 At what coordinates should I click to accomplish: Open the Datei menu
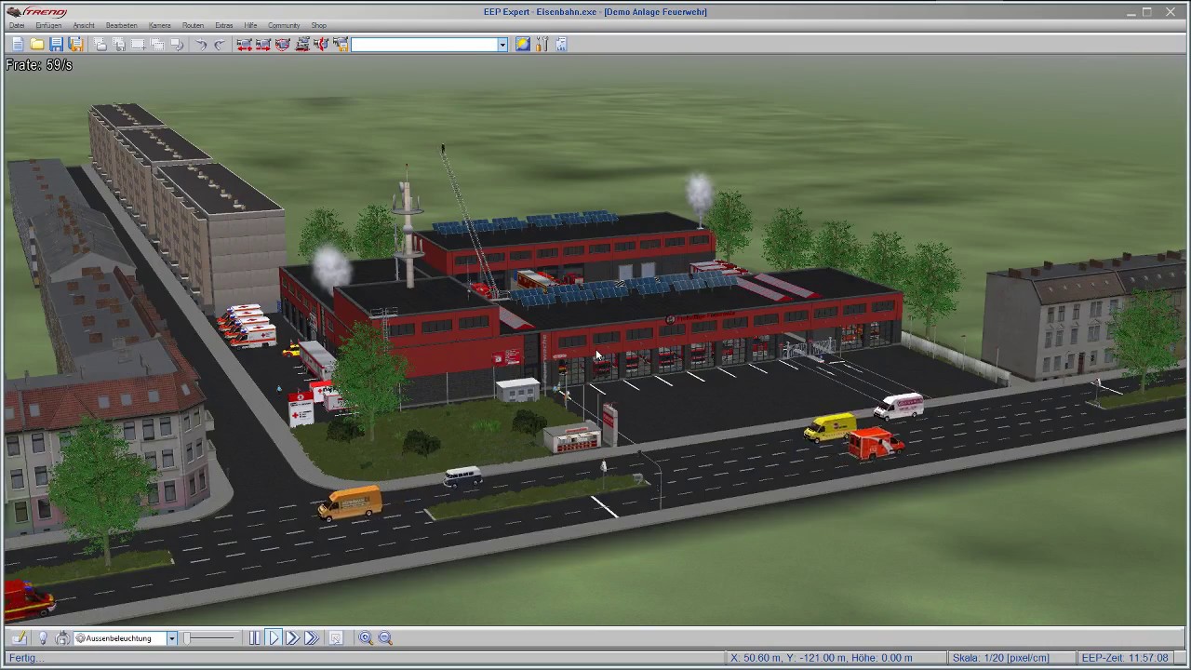[x=17, y=25]
